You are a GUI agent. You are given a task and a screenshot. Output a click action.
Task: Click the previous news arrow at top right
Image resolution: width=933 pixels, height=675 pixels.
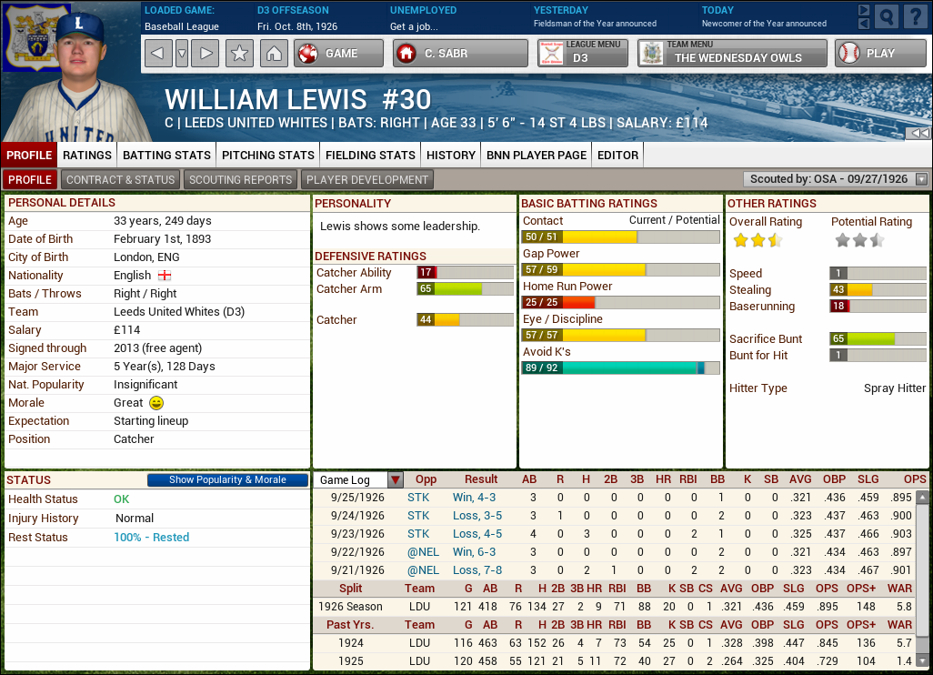click(864, 23)
